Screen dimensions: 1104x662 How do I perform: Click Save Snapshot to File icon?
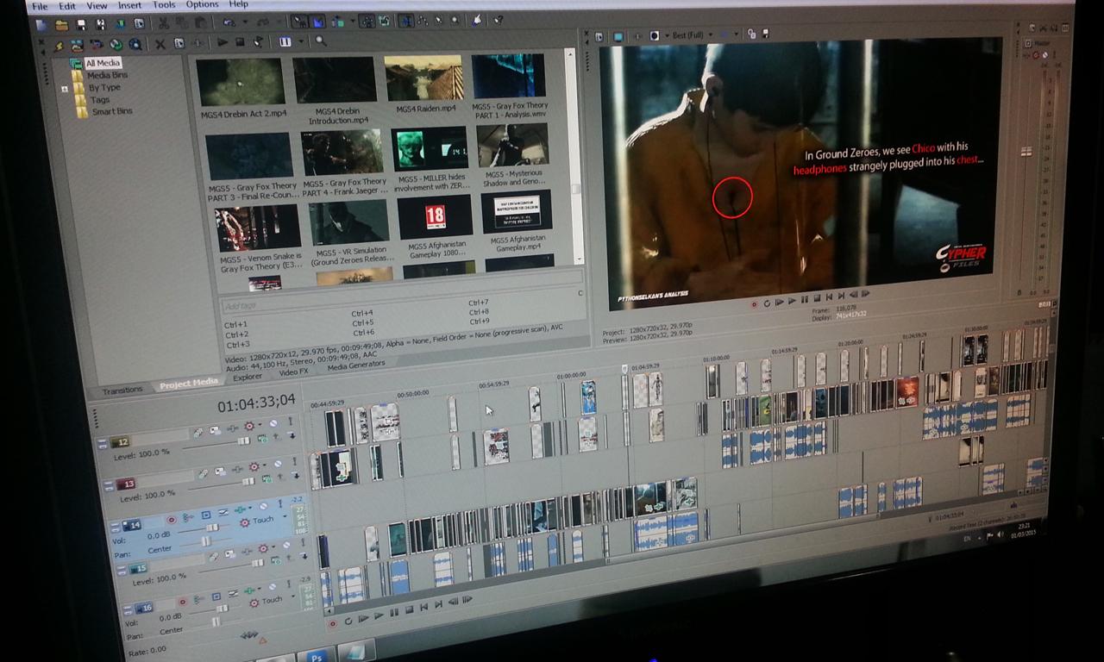point(766,34)
